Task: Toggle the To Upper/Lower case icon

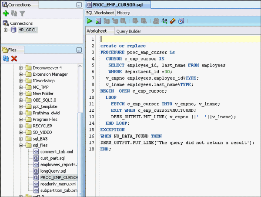Action: point(164,20)
